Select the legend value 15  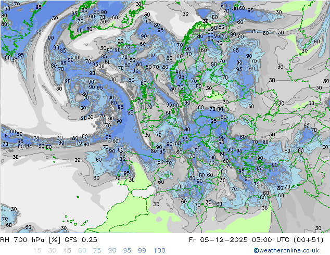point(37,250)
